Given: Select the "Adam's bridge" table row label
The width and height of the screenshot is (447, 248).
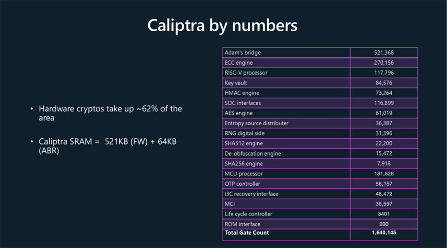Looking at the screenshot, I should (x=243, y=53).
